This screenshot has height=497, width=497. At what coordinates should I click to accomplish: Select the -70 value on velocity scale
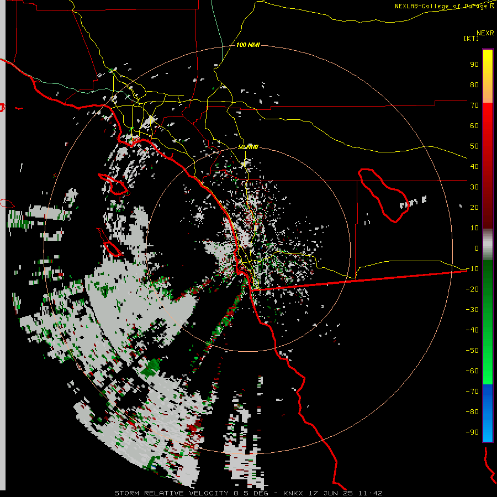click(472, 392)
